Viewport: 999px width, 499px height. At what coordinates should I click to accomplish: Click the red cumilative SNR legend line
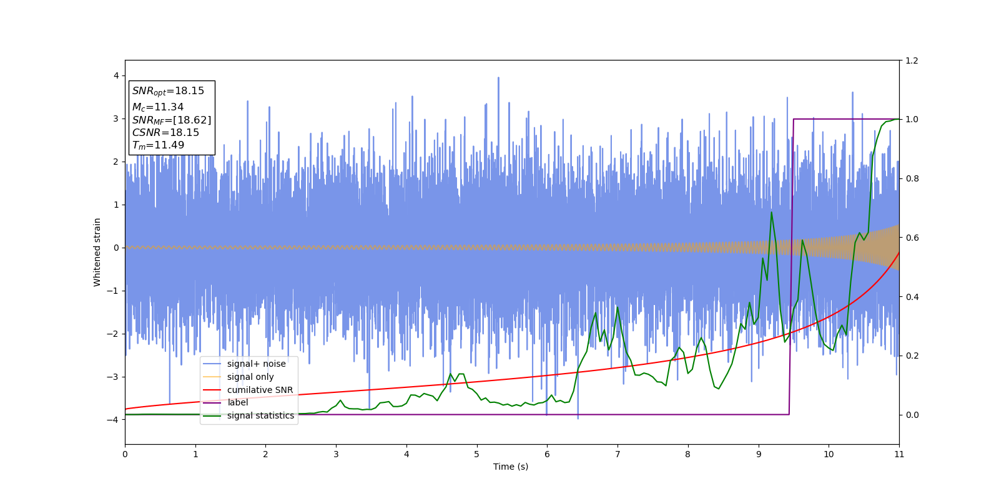click(x=212, y=390)
